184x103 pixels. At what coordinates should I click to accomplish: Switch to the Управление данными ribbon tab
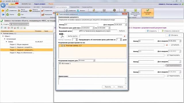point(24,7)
